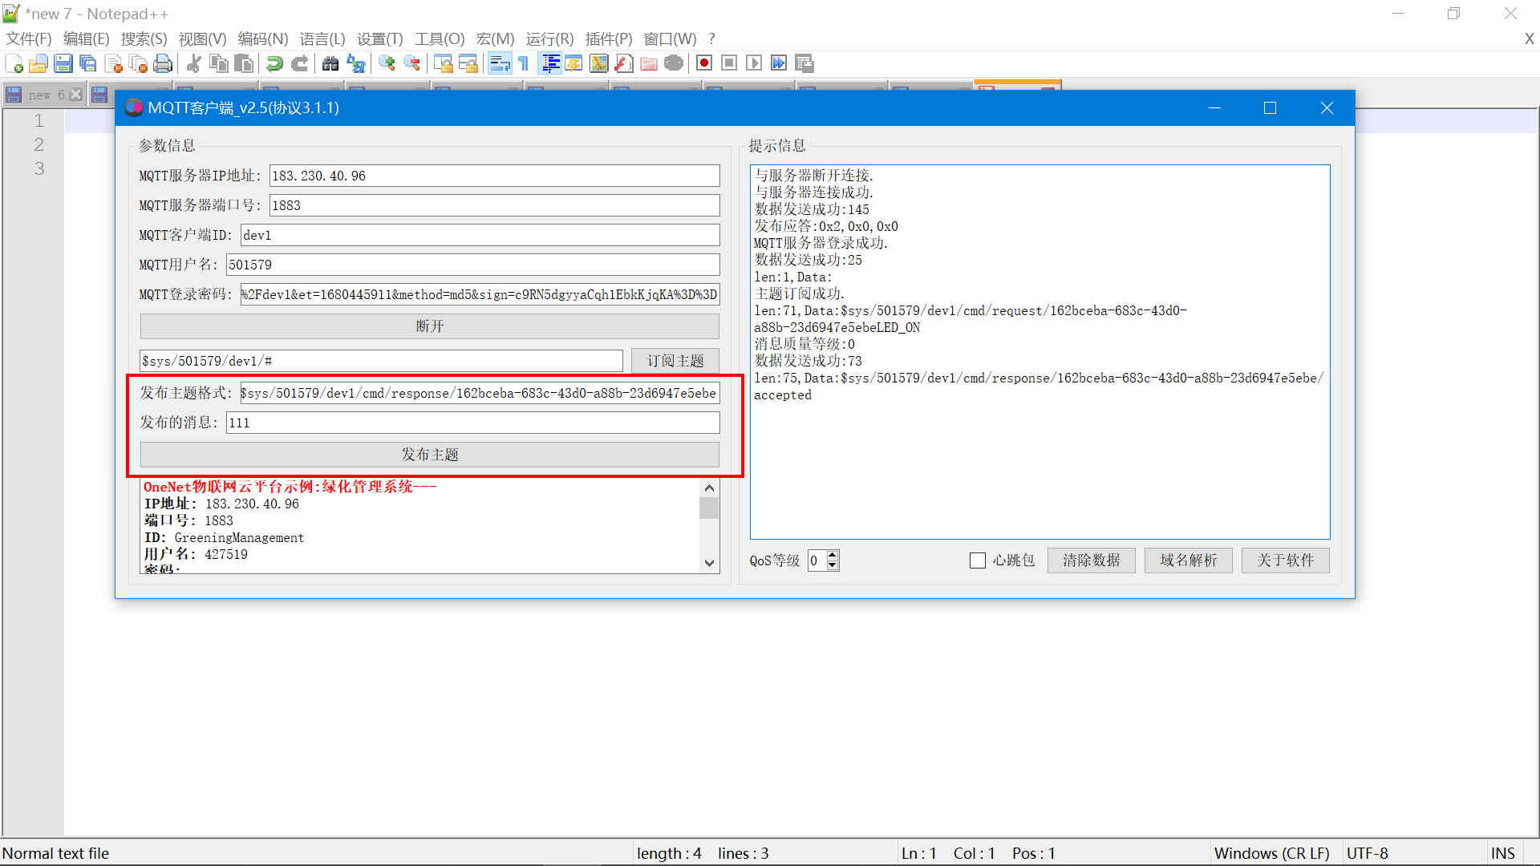Click the 清除数据 clear data button

pos(1091,560)
